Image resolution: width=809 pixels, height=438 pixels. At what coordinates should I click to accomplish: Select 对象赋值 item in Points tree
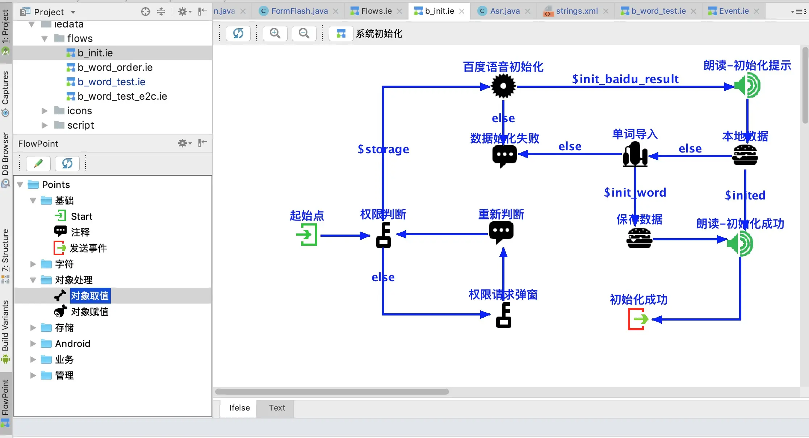click(89, 312)
